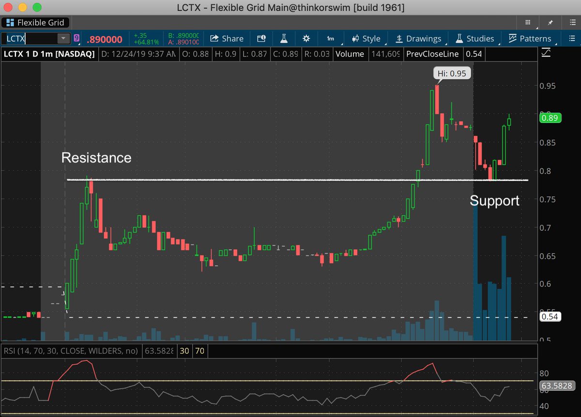The width and height of the screenshot is (581, 417).
Task: Click the Share button
Action: point(227,39)
